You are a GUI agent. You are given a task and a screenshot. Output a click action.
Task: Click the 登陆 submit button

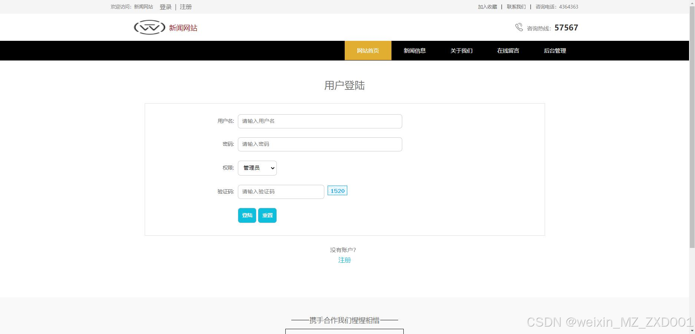247,215
